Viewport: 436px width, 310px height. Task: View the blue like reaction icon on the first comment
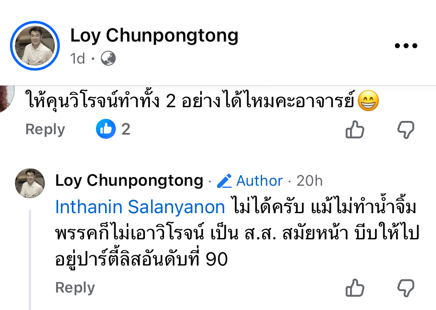105,129
